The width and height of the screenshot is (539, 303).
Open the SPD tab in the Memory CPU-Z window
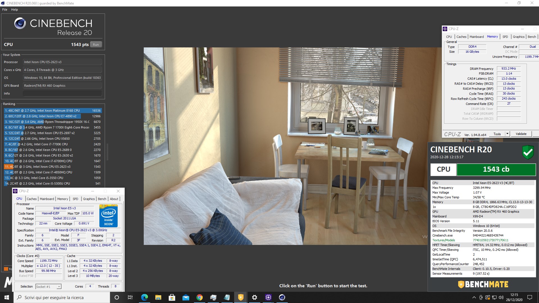click(505, 37)
